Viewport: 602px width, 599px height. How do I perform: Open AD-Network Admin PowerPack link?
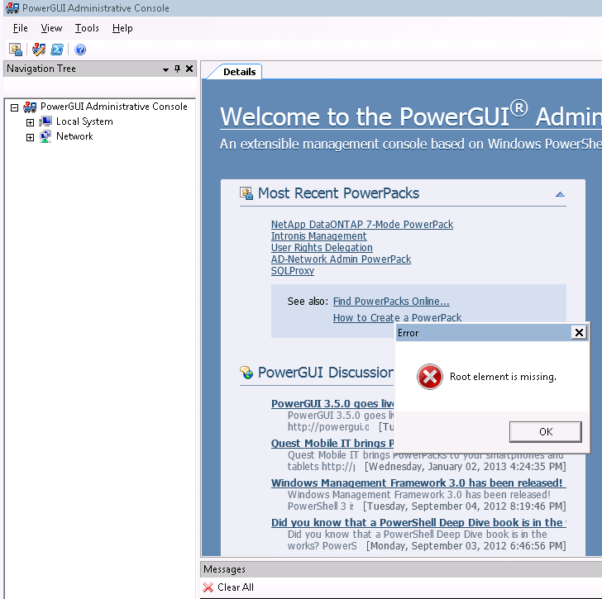(341, 259)
